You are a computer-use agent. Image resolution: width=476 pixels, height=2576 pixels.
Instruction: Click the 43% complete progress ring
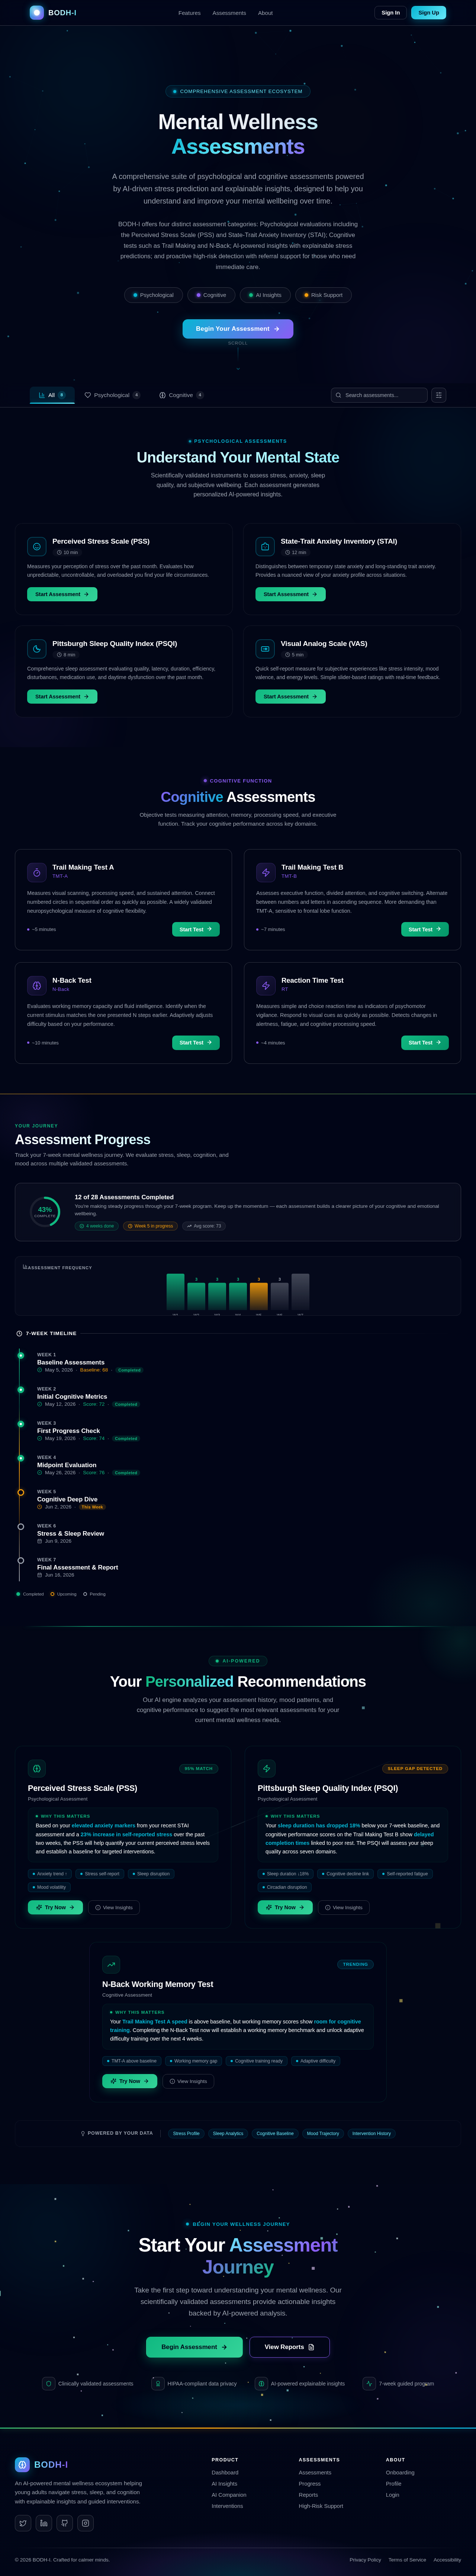pyautogui.click(x=45, y=1212)
